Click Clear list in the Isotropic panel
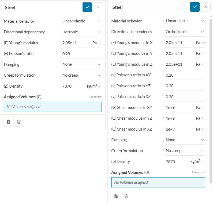Screen dimensions: 213x204 point(95,97)
